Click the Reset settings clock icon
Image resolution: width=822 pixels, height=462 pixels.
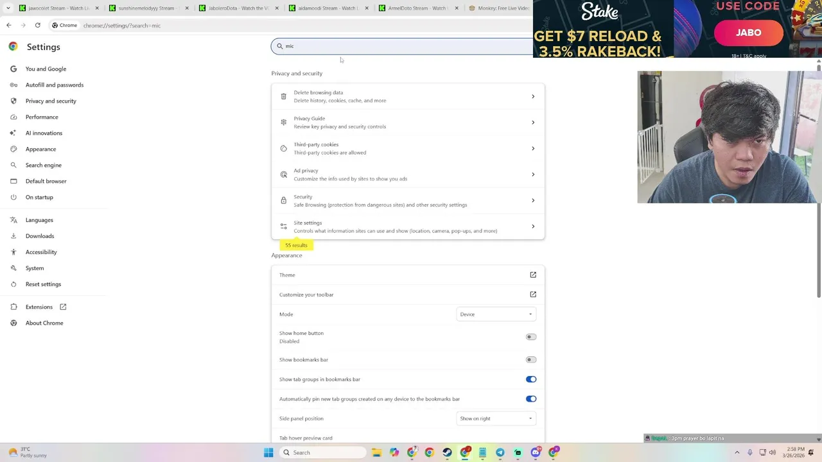click(13, 284)
